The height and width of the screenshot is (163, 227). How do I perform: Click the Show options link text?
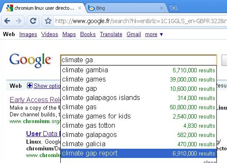47,86
